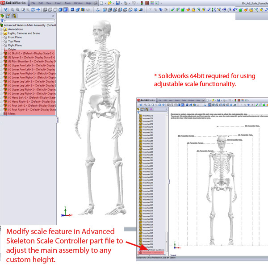This screenshot has width=268, height=268.
Task: Open the FeatureManager design tree tab
Action: tap(3, 15)
